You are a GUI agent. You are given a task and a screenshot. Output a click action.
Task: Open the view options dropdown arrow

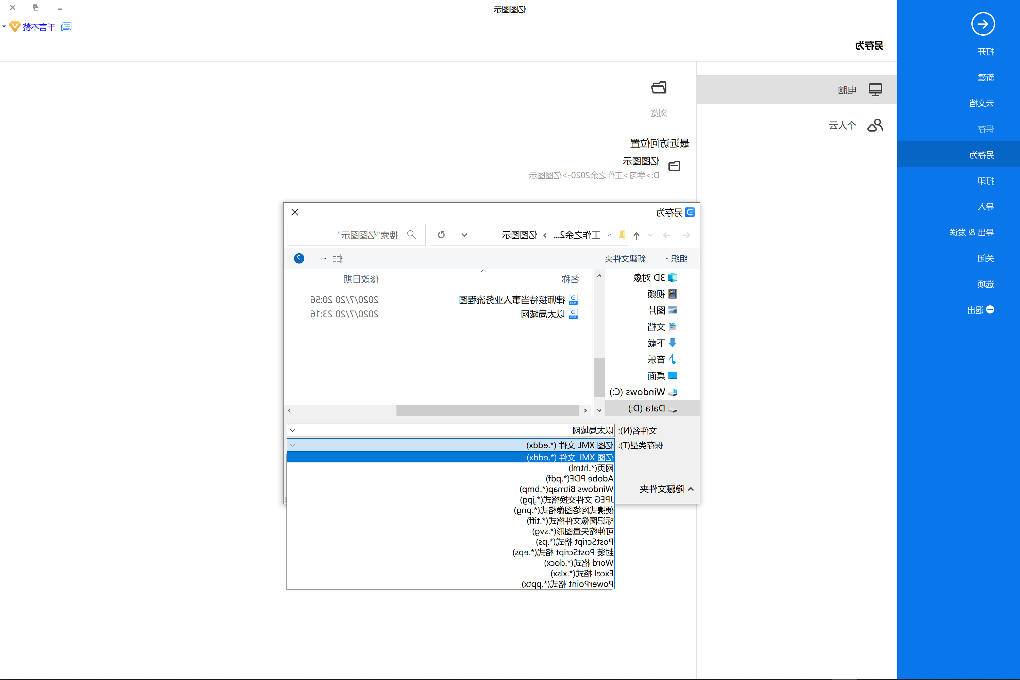[325, 258]
